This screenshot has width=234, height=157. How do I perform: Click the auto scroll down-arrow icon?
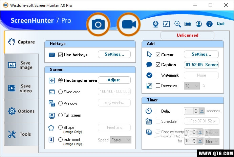point(51,140)
